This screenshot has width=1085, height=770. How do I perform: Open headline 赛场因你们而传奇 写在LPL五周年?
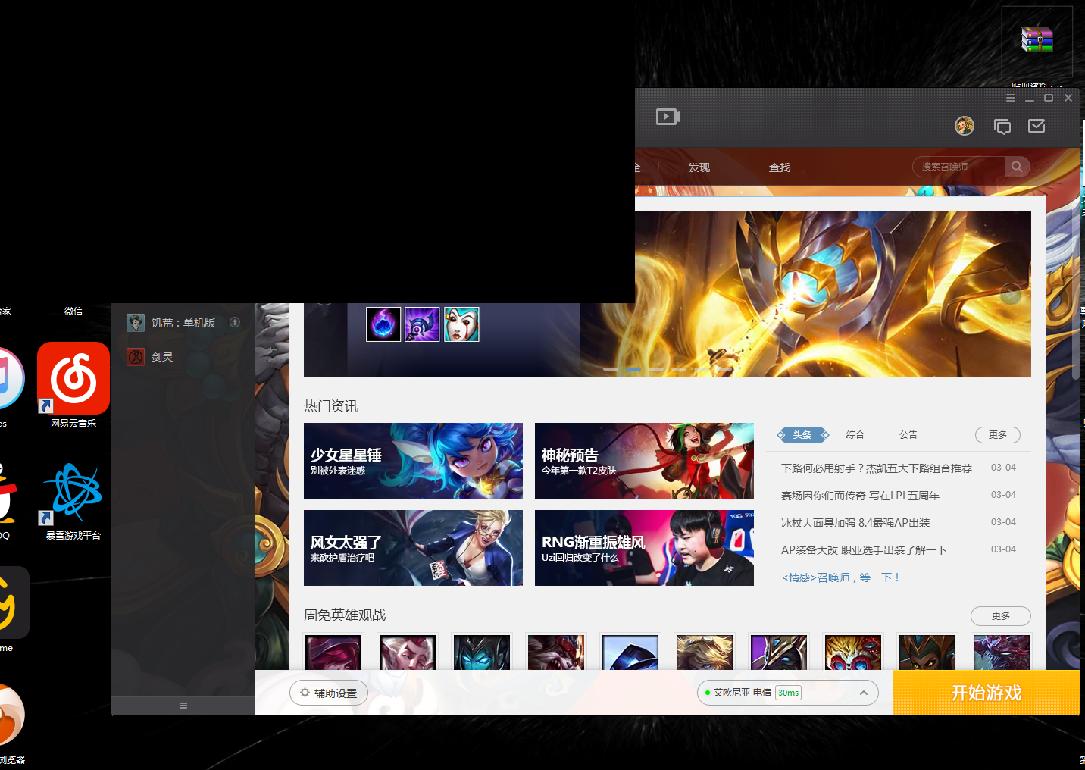coord(860,496)
